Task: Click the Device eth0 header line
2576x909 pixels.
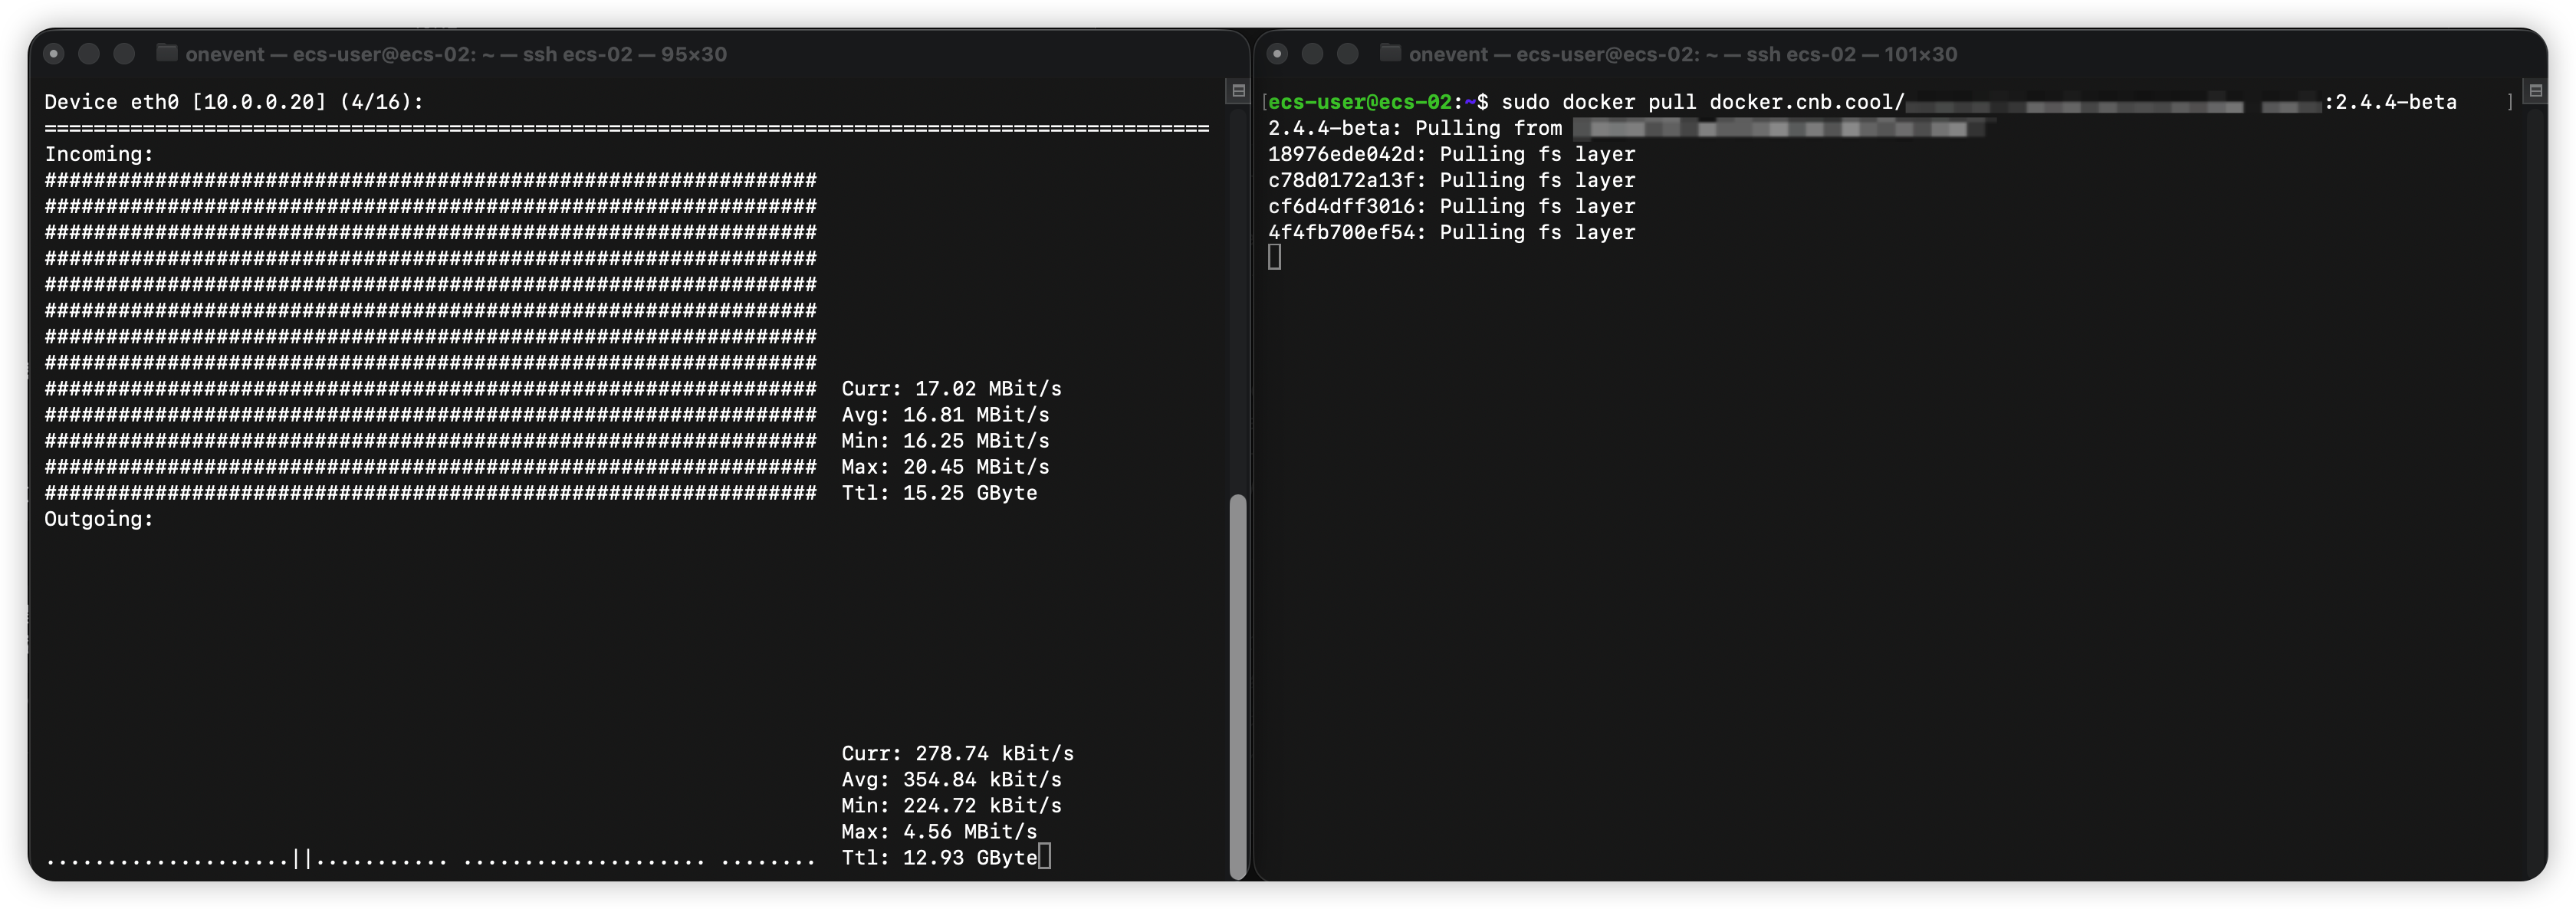Action: [234, 102]
